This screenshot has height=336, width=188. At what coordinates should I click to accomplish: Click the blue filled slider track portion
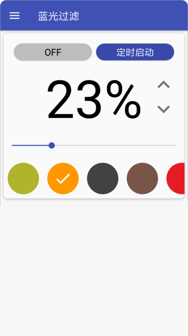pos(30,145)
